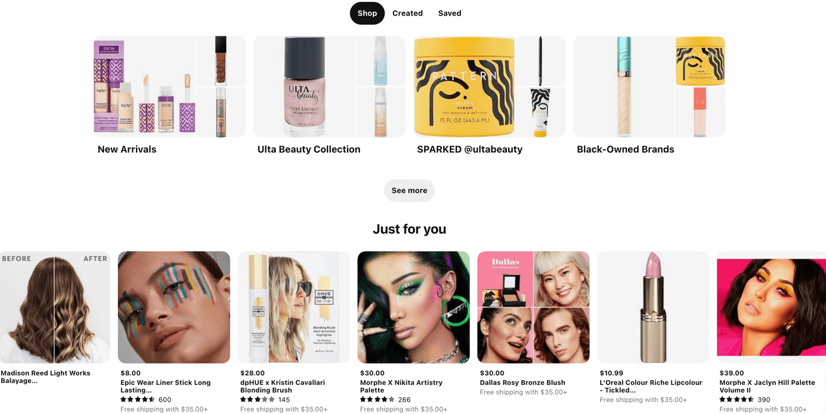The width and height of the screenshot is (826, 414).
Task: Click the Epic Wear Liner Stick star rating
Action: pos(138,400)
